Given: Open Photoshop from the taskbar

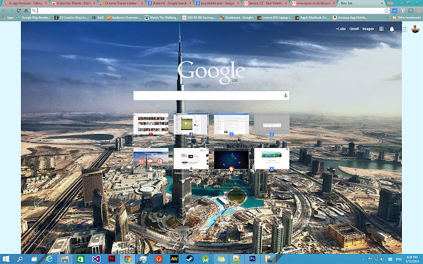Looking at the screenshot, I should point(252,259).
